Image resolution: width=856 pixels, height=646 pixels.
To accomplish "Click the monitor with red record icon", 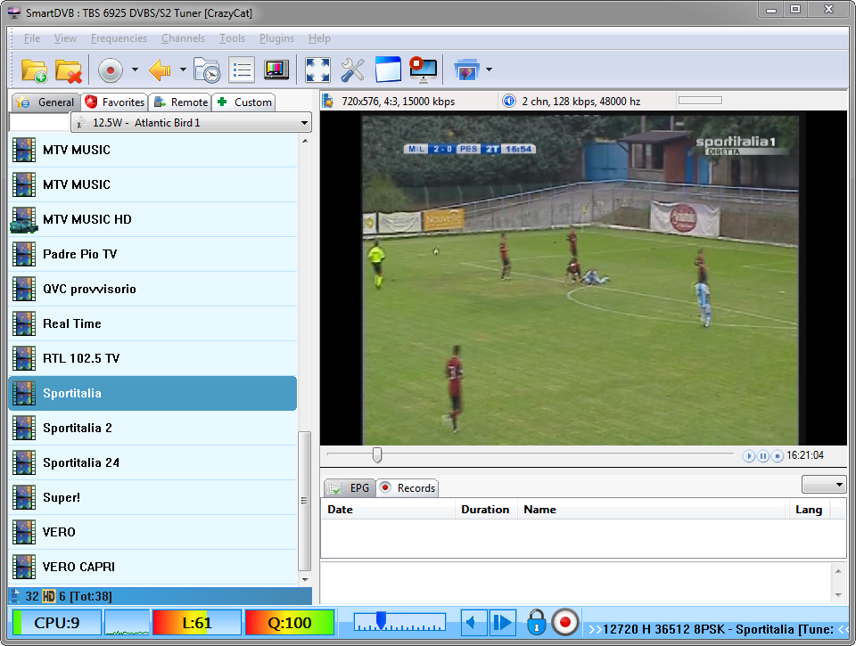I will [x=423, y=70].
